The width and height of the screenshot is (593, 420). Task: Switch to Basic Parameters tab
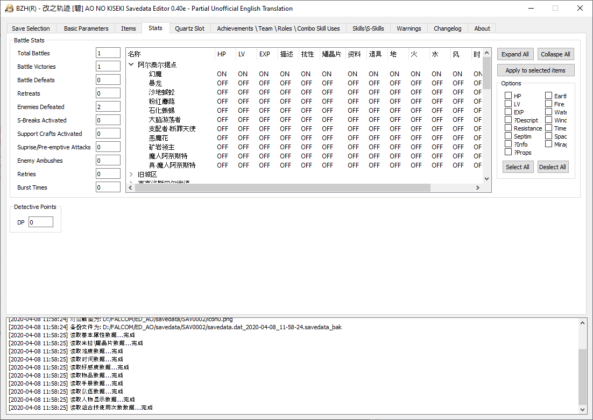point(86,28)
